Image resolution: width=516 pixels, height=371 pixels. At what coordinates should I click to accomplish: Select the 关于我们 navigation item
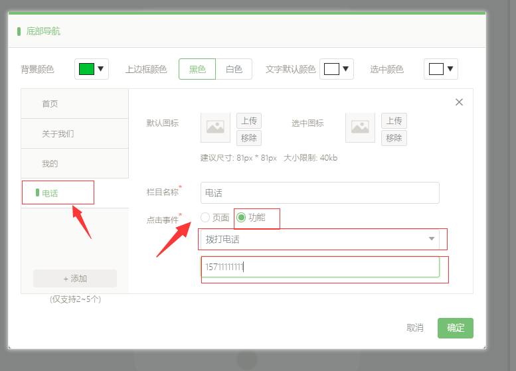pos(74,134)
